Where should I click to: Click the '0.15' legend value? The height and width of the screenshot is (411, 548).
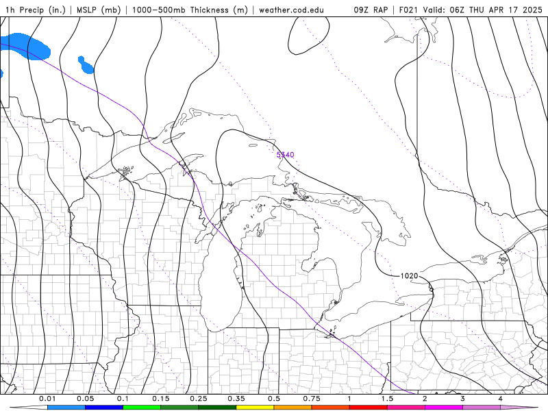pos(161,399)
